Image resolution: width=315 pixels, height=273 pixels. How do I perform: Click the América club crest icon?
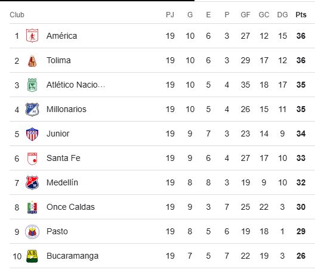(32, 36)
